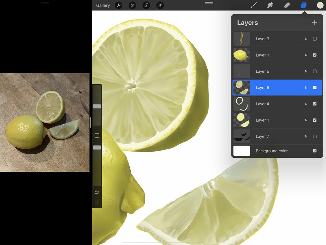Select the Selection tool

click(x=146, y=5)
